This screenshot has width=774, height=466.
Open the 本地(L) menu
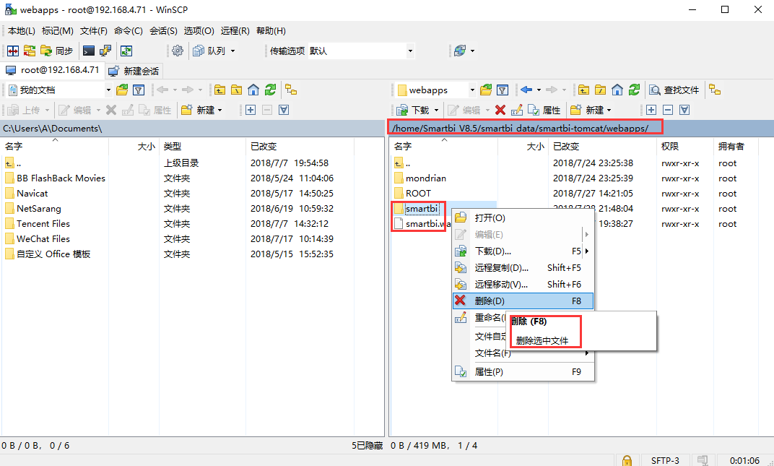(21, 30)
